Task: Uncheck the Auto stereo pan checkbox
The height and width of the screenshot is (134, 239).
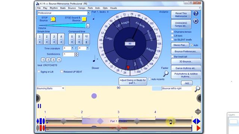Action: click(192, 45)
